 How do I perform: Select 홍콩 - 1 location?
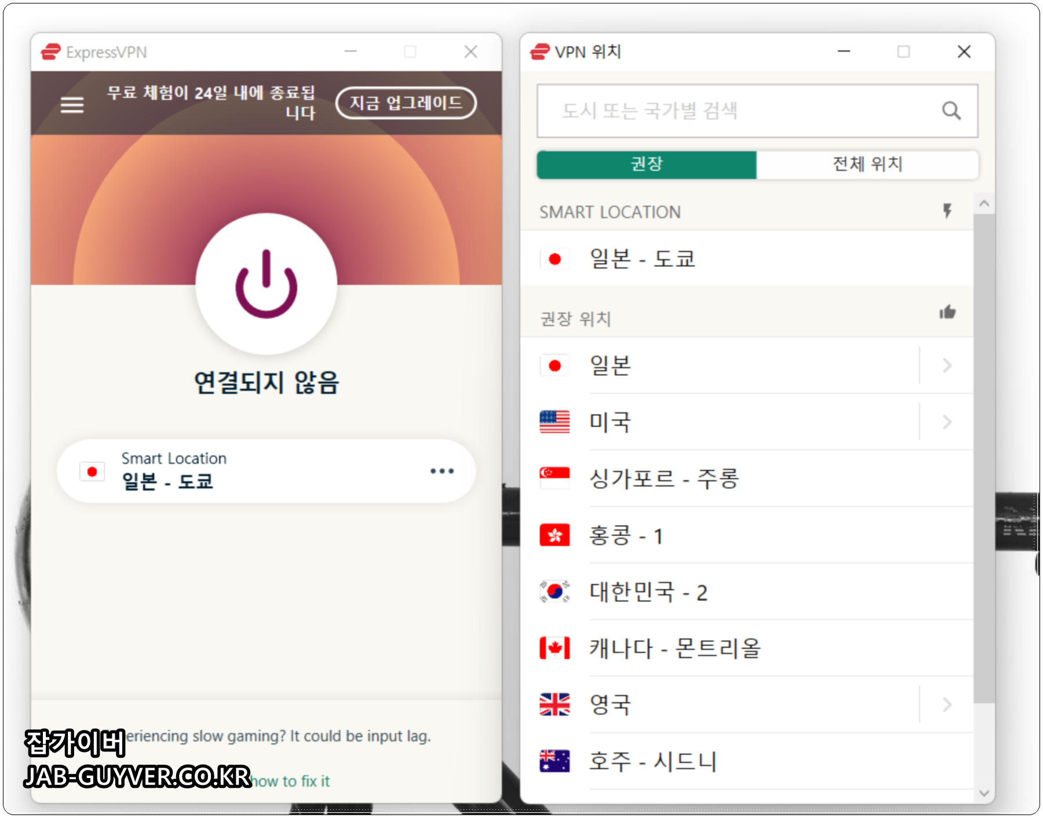(x=746, y=535)
